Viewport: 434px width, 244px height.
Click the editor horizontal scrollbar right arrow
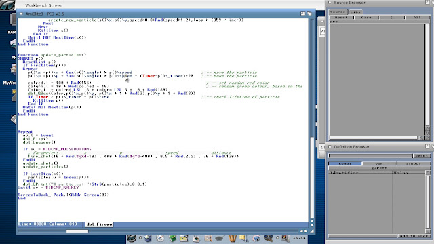click(306, 231)
